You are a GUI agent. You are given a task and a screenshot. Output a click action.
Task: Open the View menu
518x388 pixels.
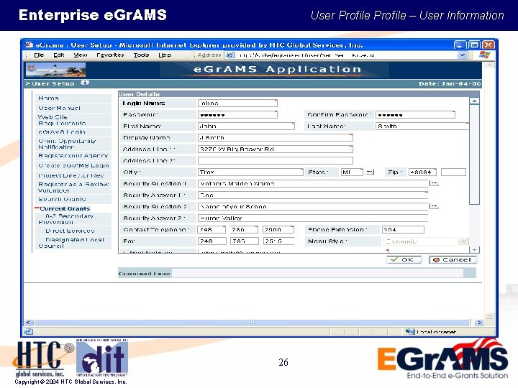point(81,55)
